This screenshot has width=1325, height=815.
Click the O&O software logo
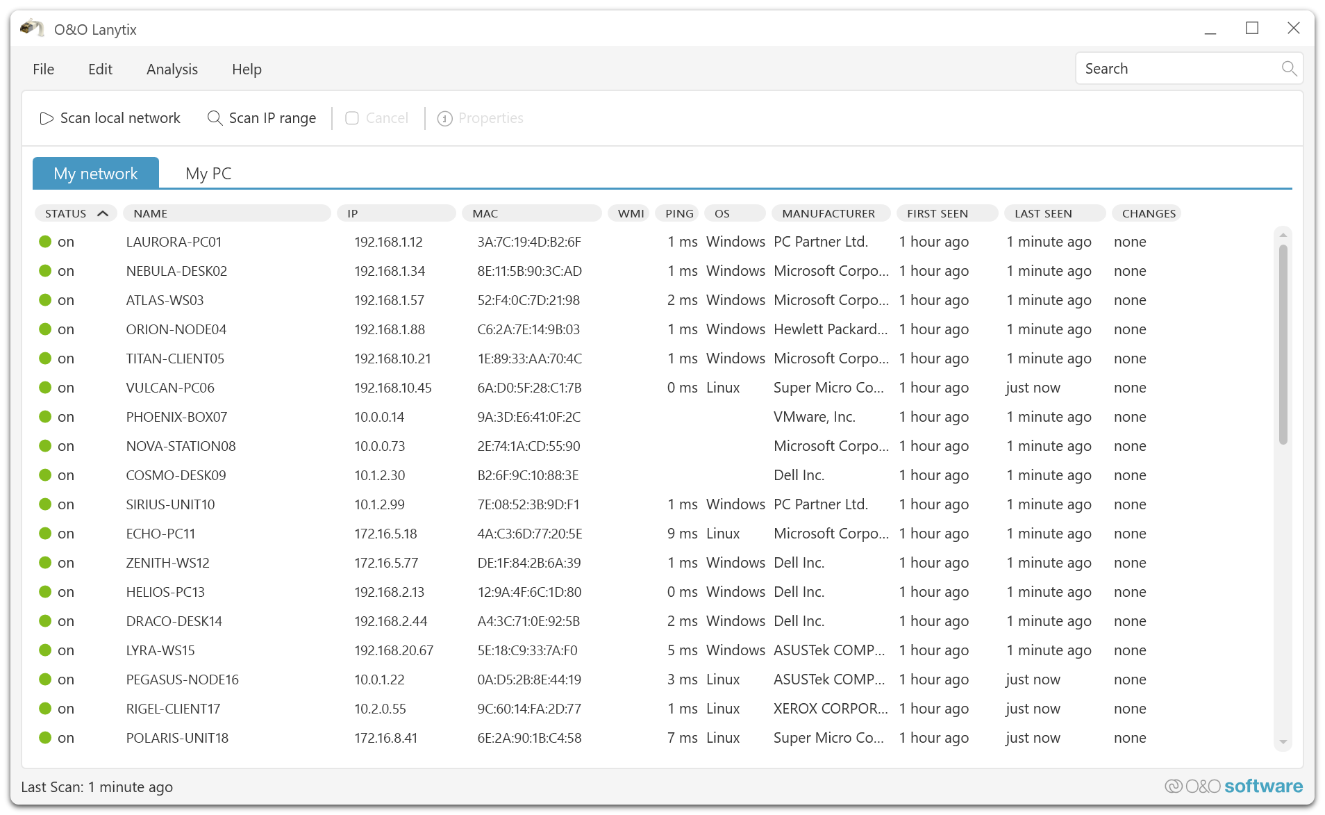[1233, 786]
